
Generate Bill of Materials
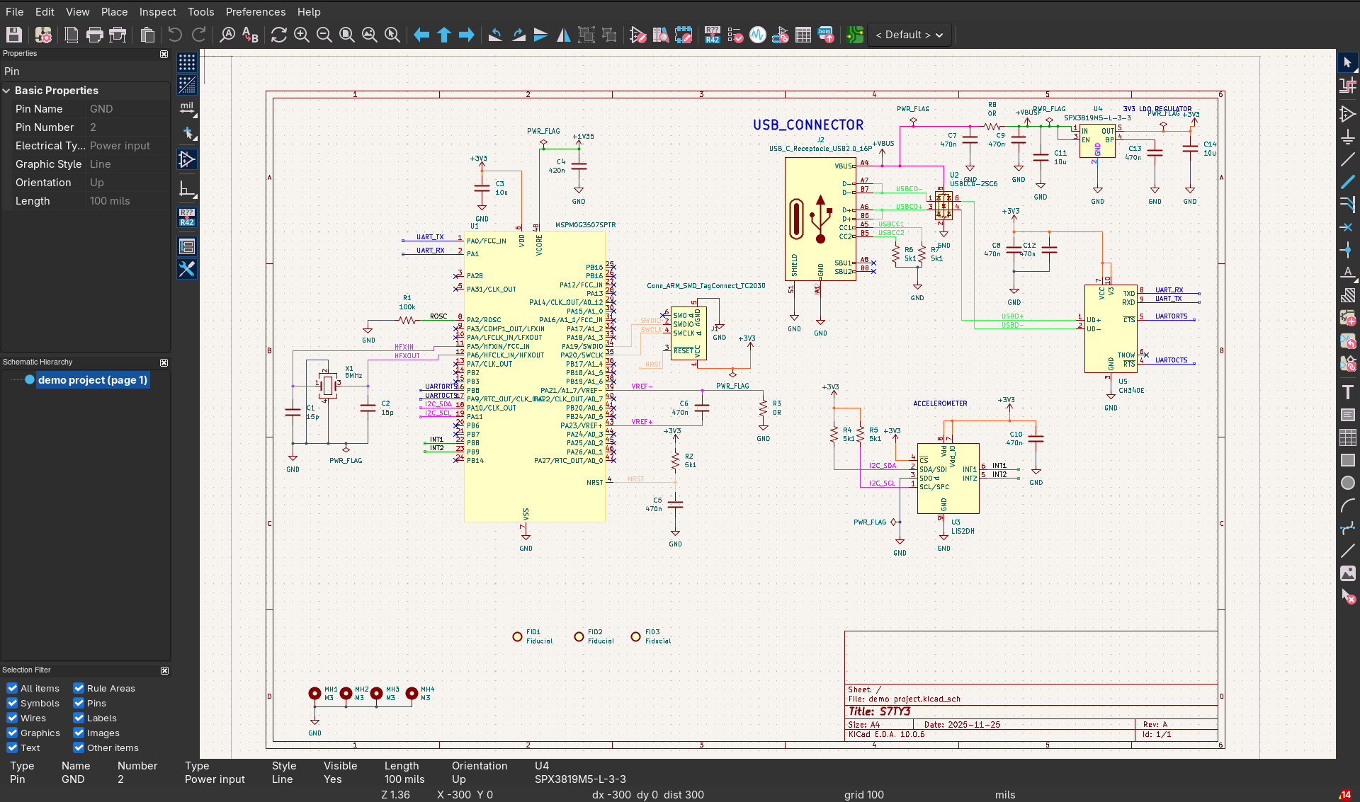coord(826,35)
